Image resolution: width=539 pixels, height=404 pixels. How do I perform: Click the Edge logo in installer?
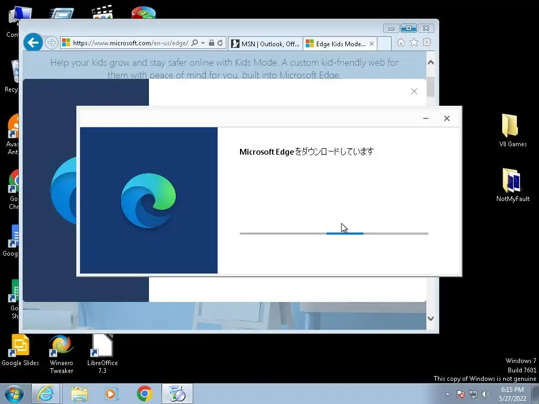point(148,200)
